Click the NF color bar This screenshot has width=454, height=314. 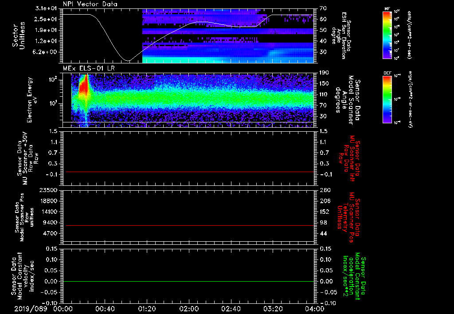[x=387, y=35]
